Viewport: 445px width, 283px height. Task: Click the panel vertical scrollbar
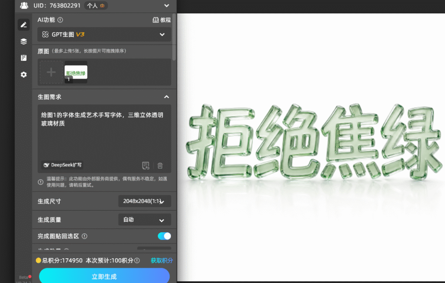tap(174, 37)
